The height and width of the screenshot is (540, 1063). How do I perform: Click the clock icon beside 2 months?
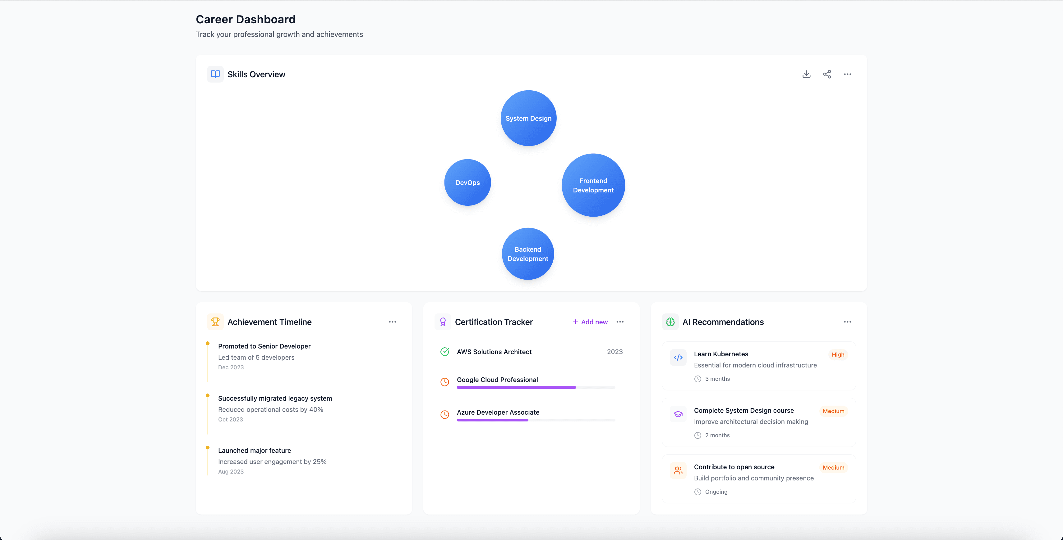coord(697,435)
